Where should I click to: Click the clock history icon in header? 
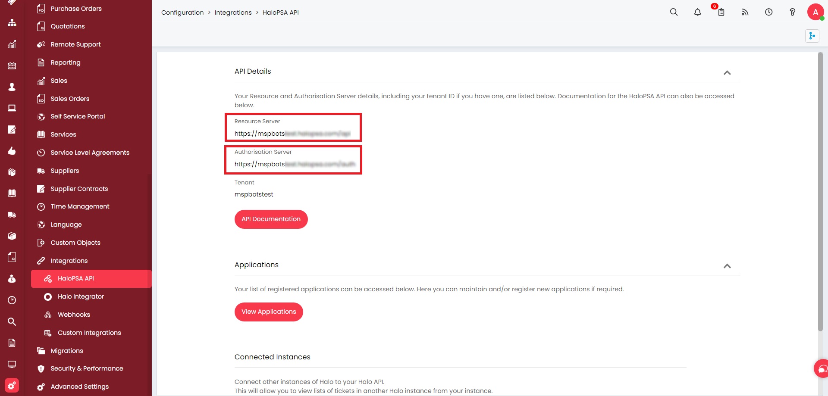(x=768, y=12)
